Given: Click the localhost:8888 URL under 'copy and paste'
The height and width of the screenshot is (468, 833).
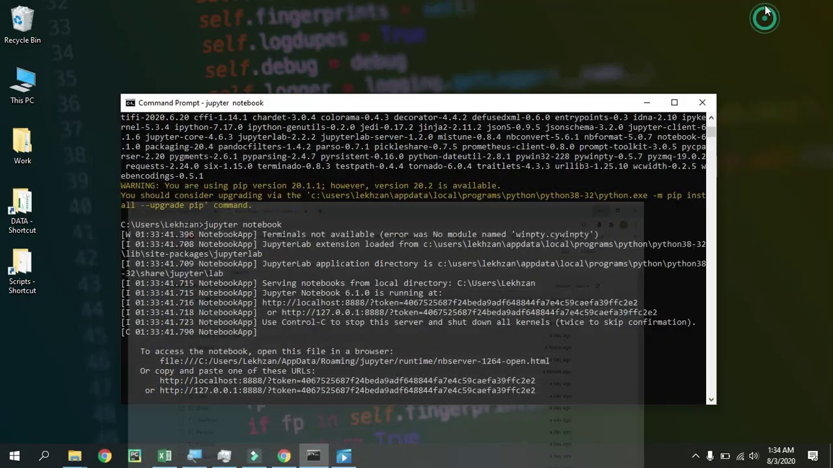Looking at the screenshot, I should 348,381.
